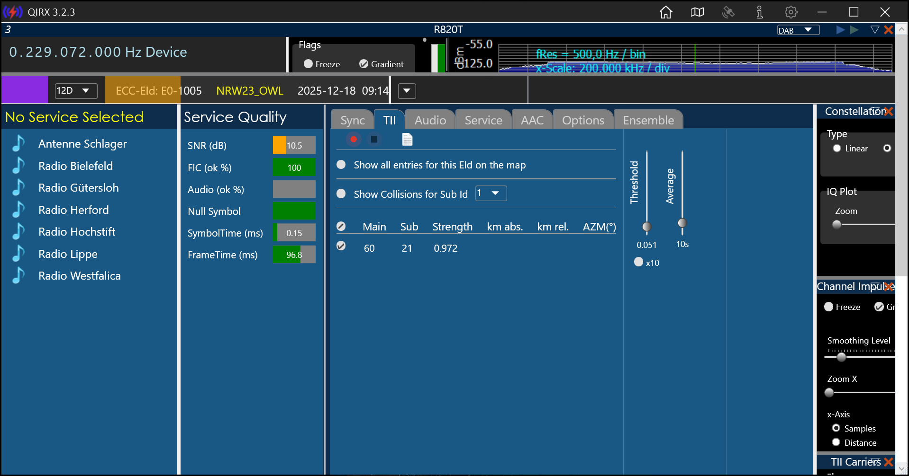Screen dimensions: 909x476
Task: Open the TII log file document icon
Action: pyautogui.click(x=407, y=139)
